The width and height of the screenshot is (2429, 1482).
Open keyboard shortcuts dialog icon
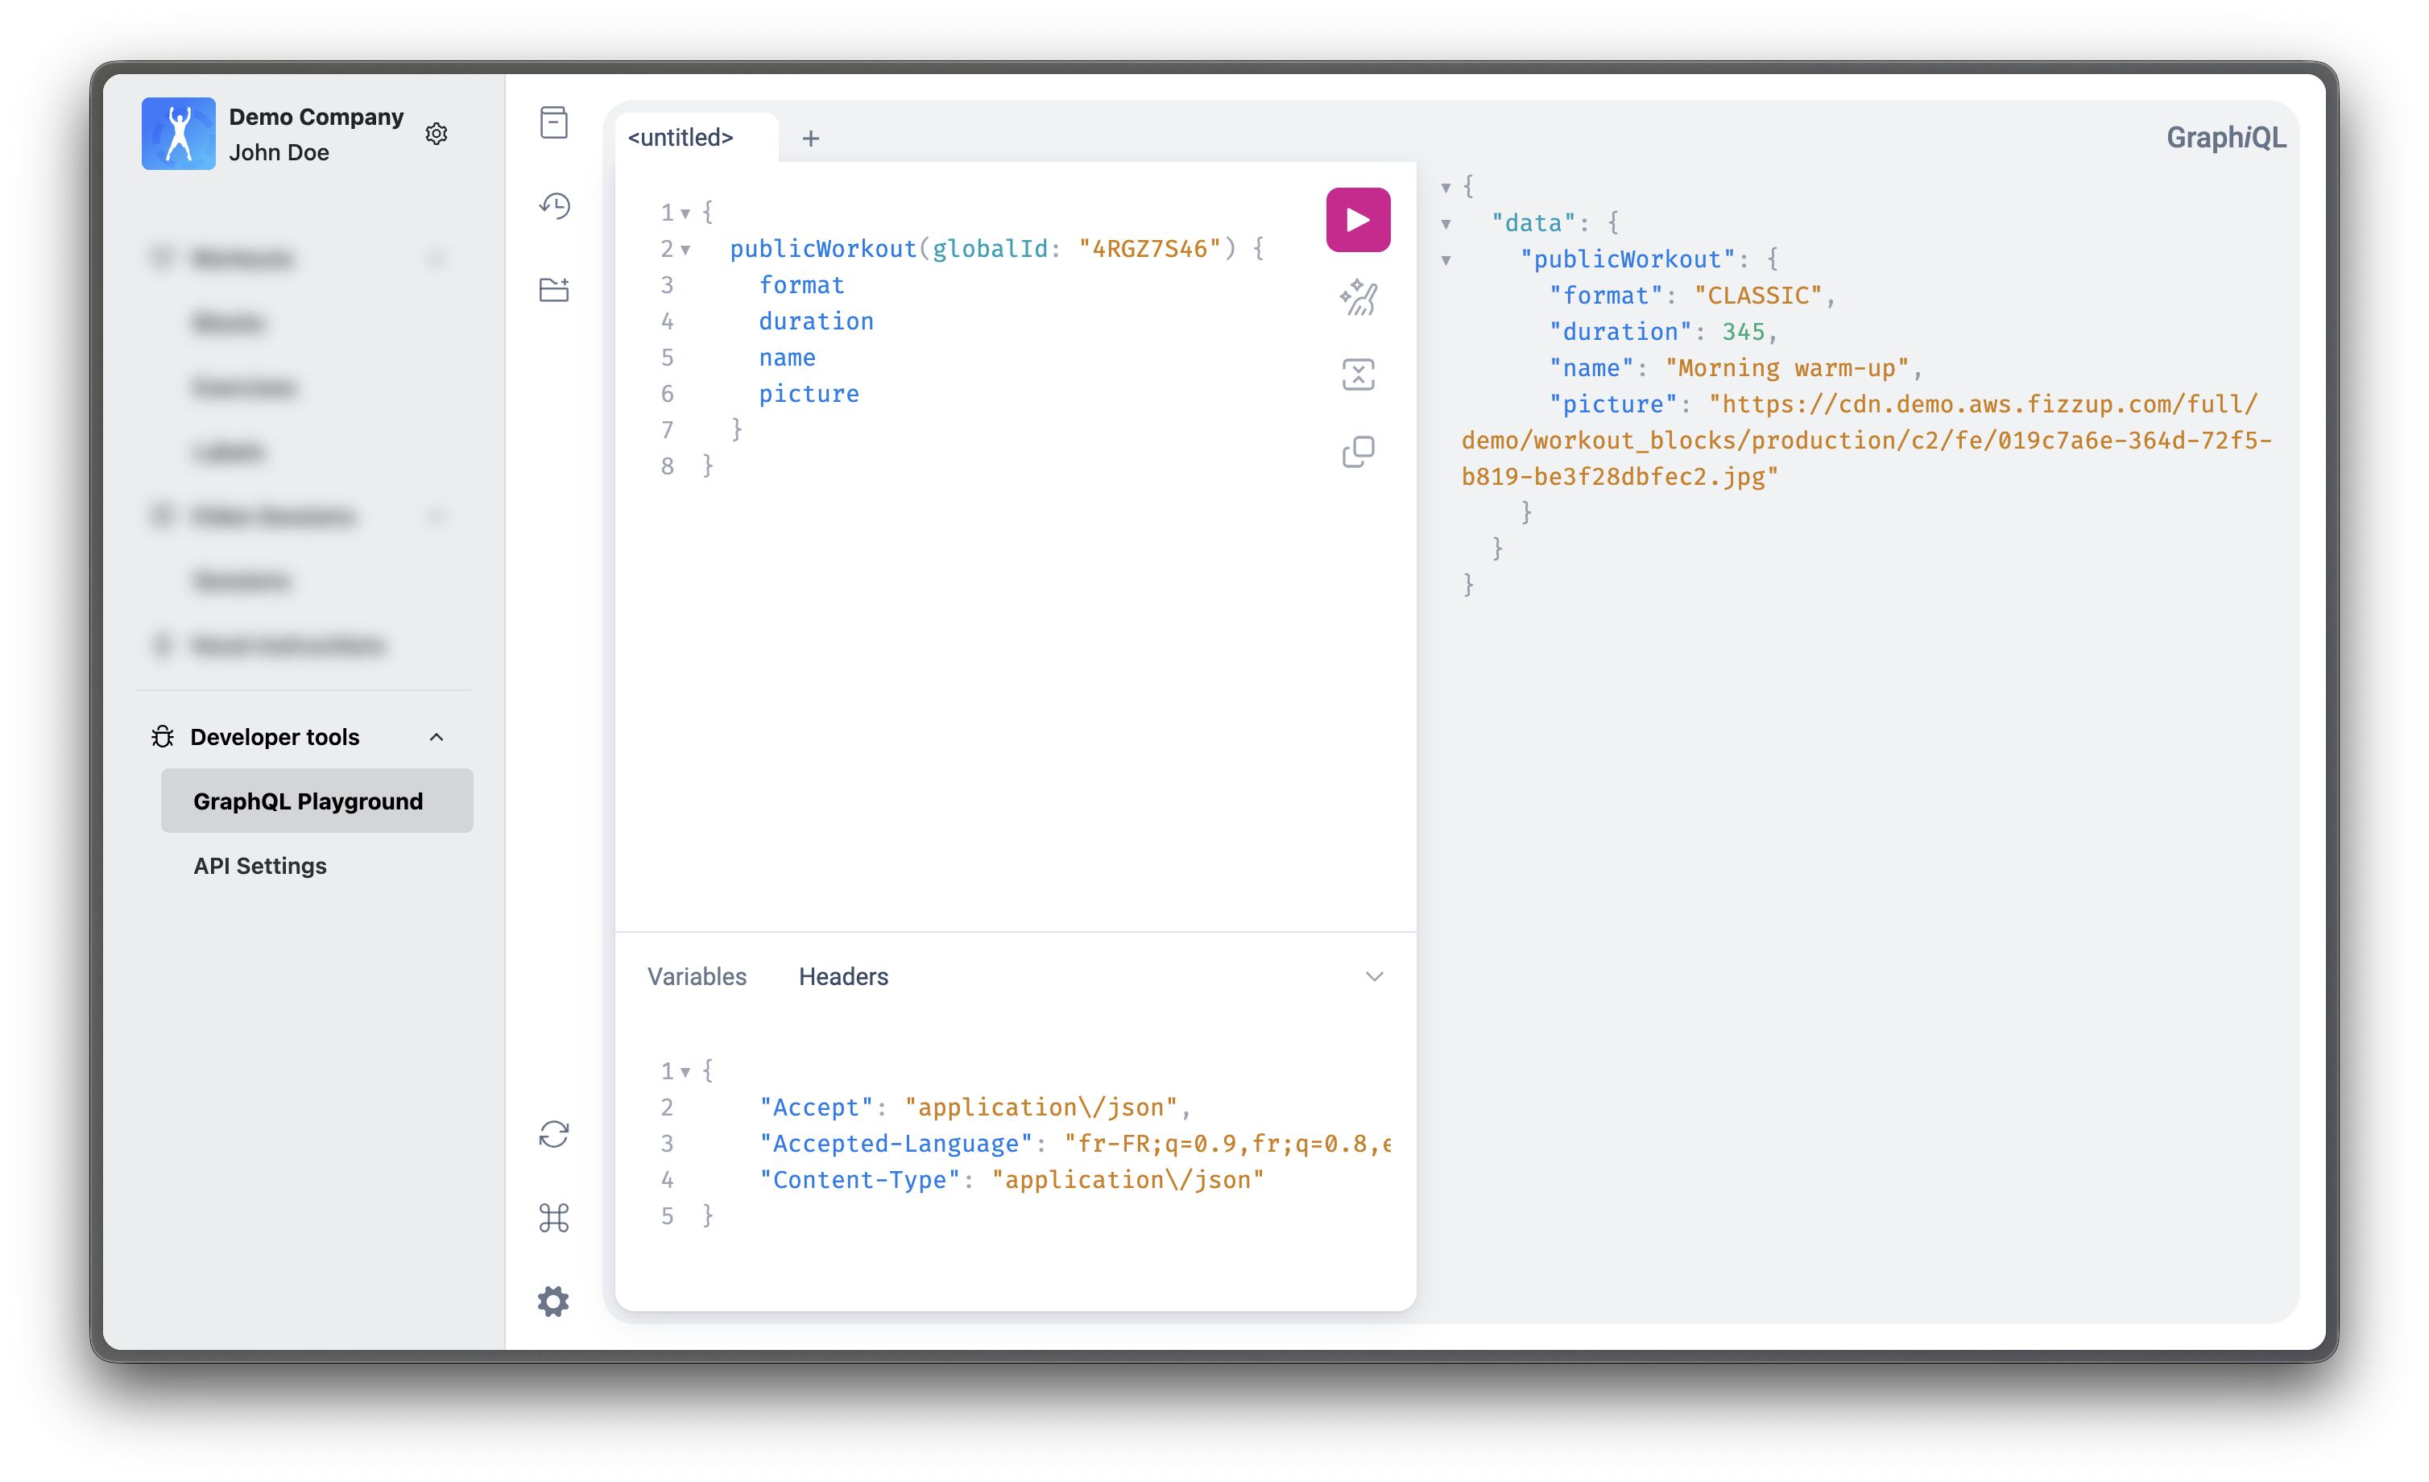554,1218
